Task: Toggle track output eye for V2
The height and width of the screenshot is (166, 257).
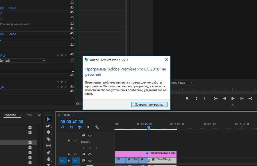Action: pos(90,154)
